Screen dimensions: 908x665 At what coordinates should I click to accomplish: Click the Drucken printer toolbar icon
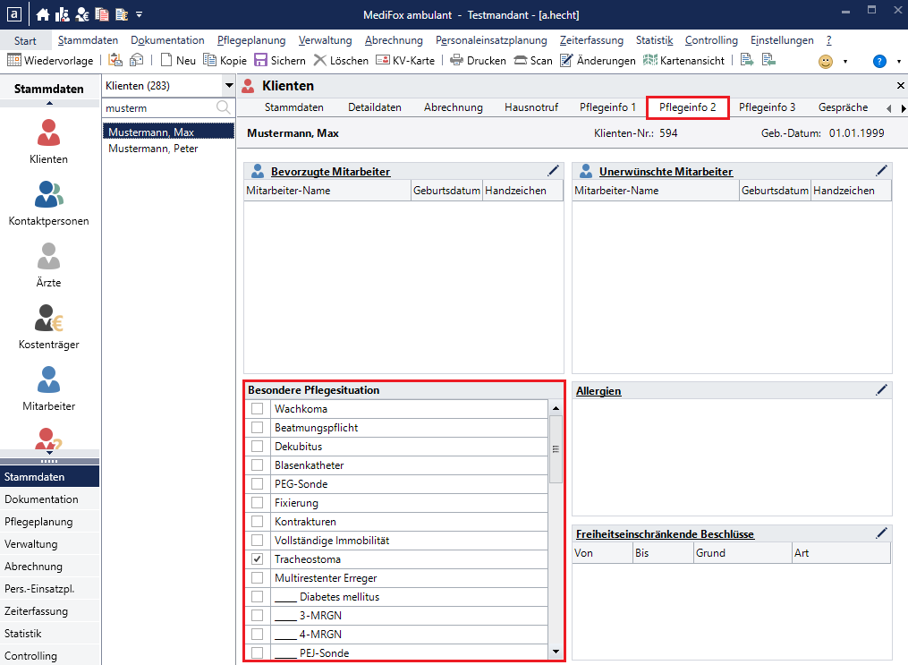pos(456,60)
